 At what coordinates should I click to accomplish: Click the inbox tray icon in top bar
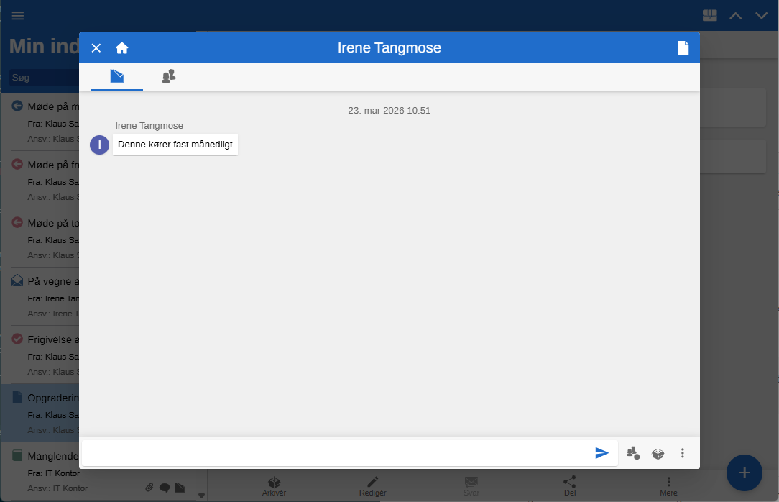pos(709,15)
